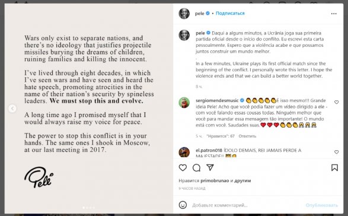Go to previous slide with left arrow
348x216 pixels.
(12, 109)
